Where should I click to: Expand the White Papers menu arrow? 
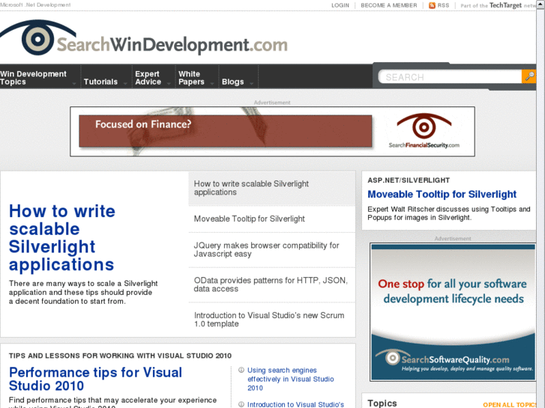point(212,83)
